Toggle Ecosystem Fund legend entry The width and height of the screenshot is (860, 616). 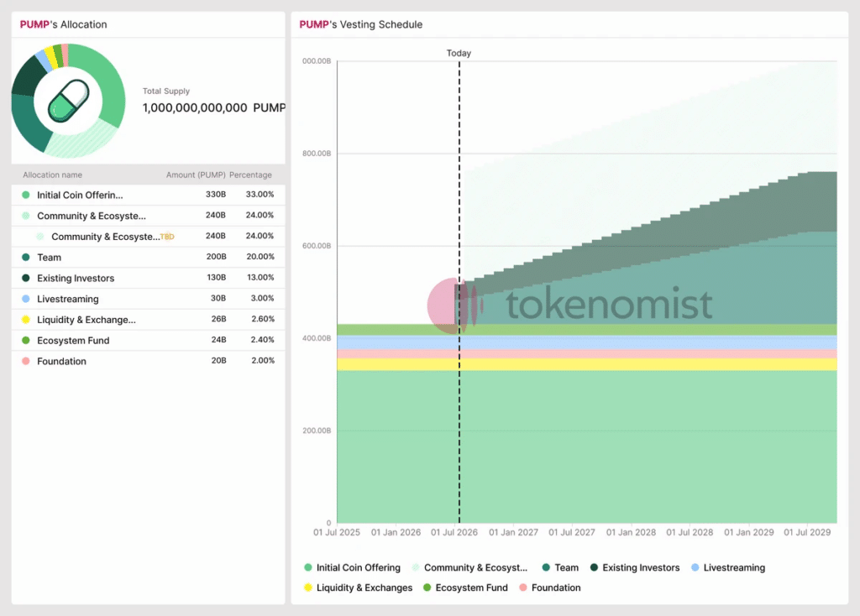coord(465,587)
